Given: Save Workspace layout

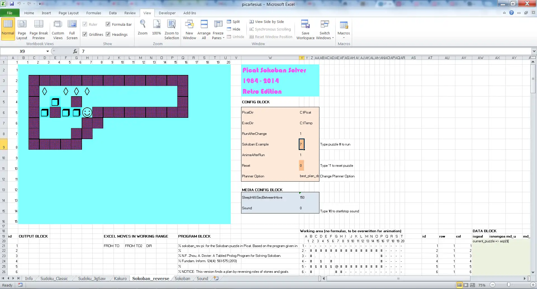Looking at the screenshot, I should [305, 29].
